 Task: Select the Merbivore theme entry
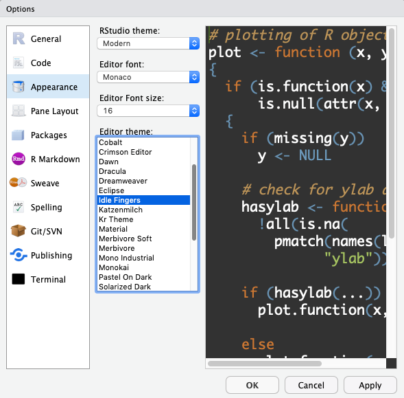tap(144, 248)
